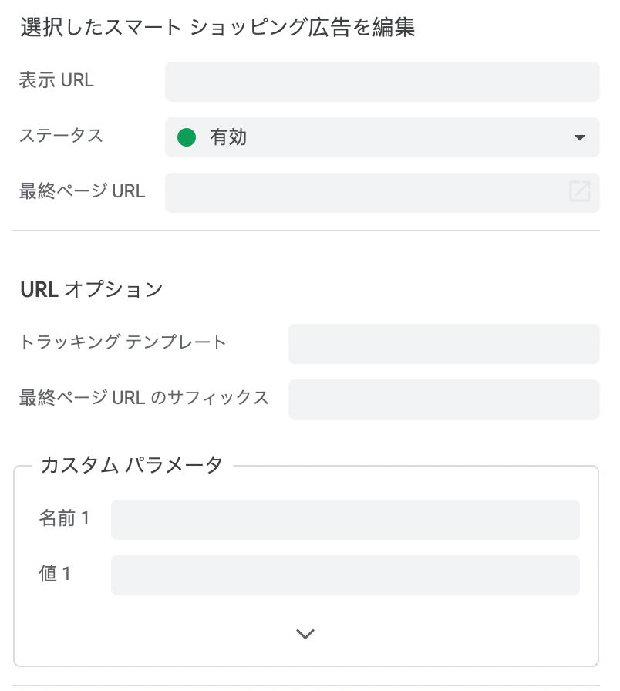The width and height of the screenshot is (620, 691).
Task: Click the 選択したスマート ショッピング広告を編集 heading
Action: pos(217,29)
